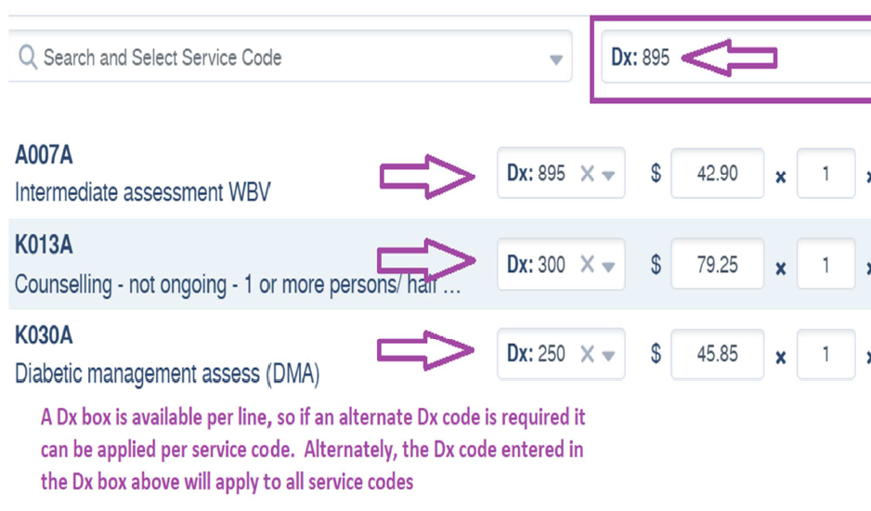Edit the 79.25 fee amount field
The image size is (871, 511).
[x=717, y=264]
